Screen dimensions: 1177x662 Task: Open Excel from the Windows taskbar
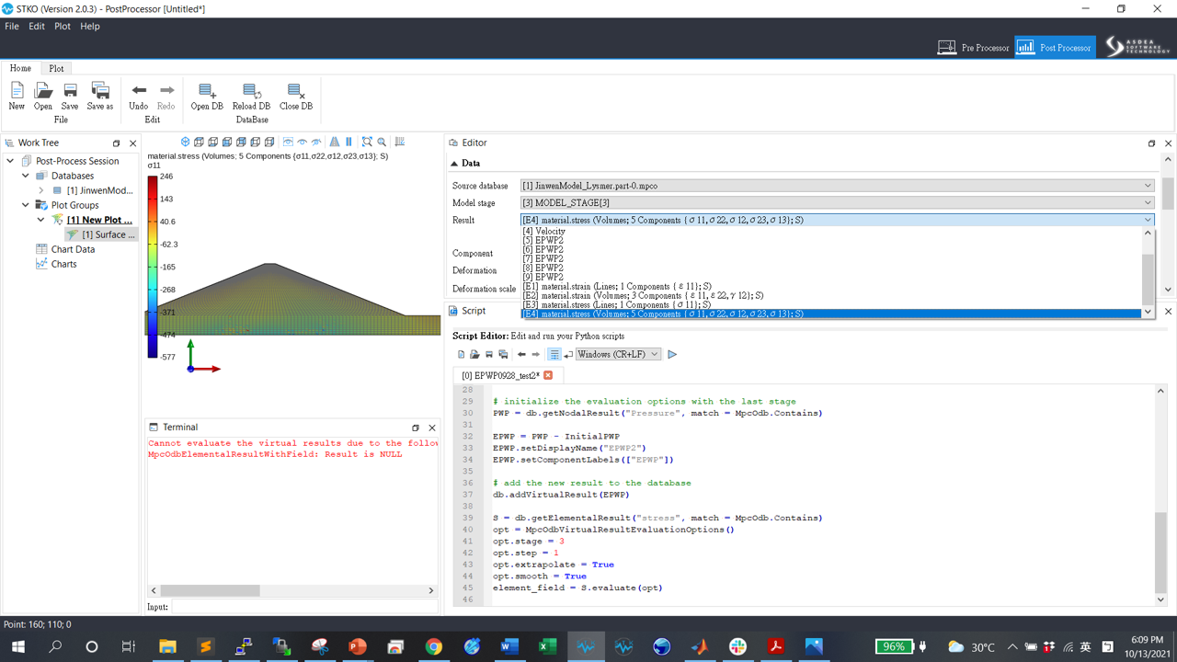[x=547, y=646]
